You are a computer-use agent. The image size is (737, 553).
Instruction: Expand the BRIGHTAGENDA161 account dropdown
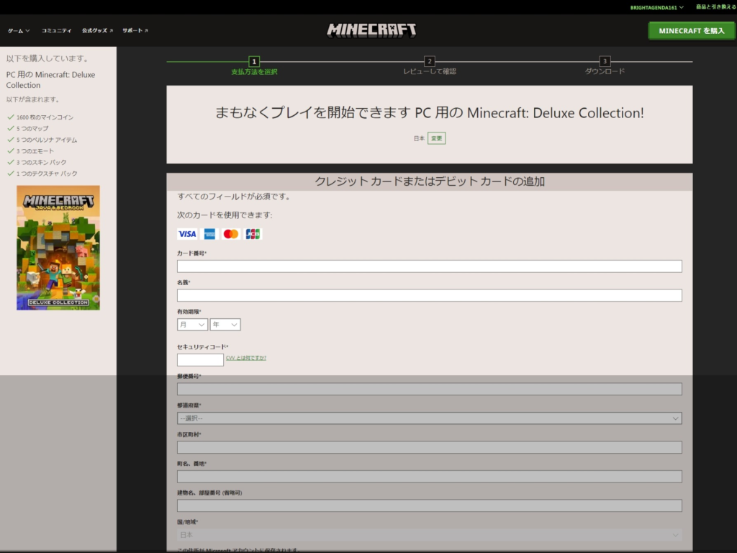[656, 7]
